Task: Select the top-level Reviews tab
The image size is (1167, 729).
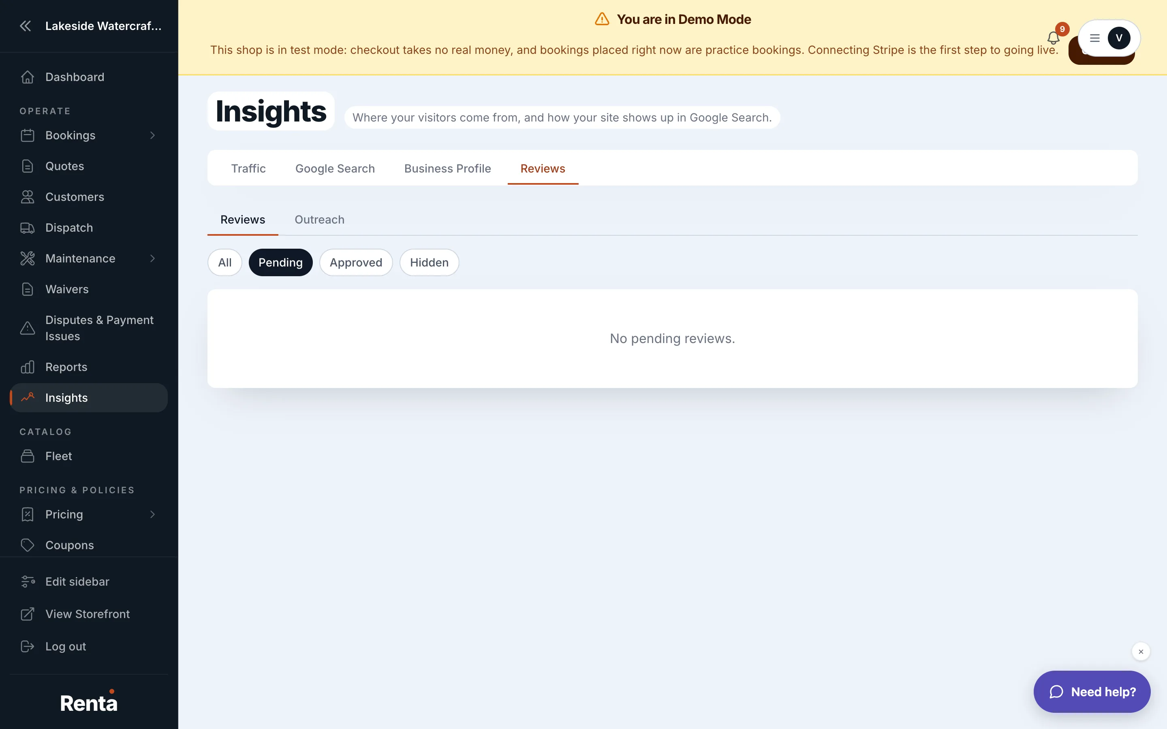Action: coord(543,168)
